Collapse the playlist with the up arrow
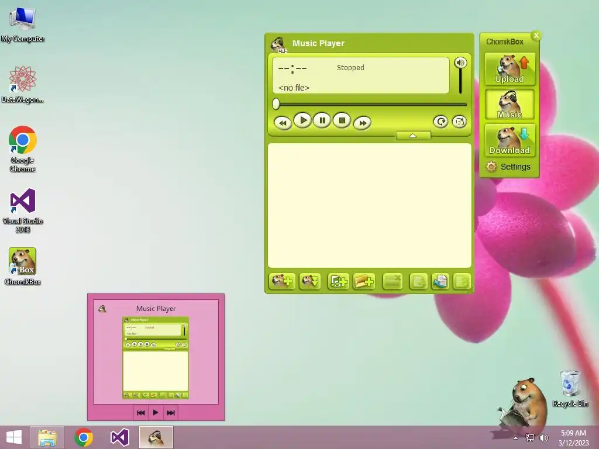The image size is (599, 449). (x=413, y=136)
